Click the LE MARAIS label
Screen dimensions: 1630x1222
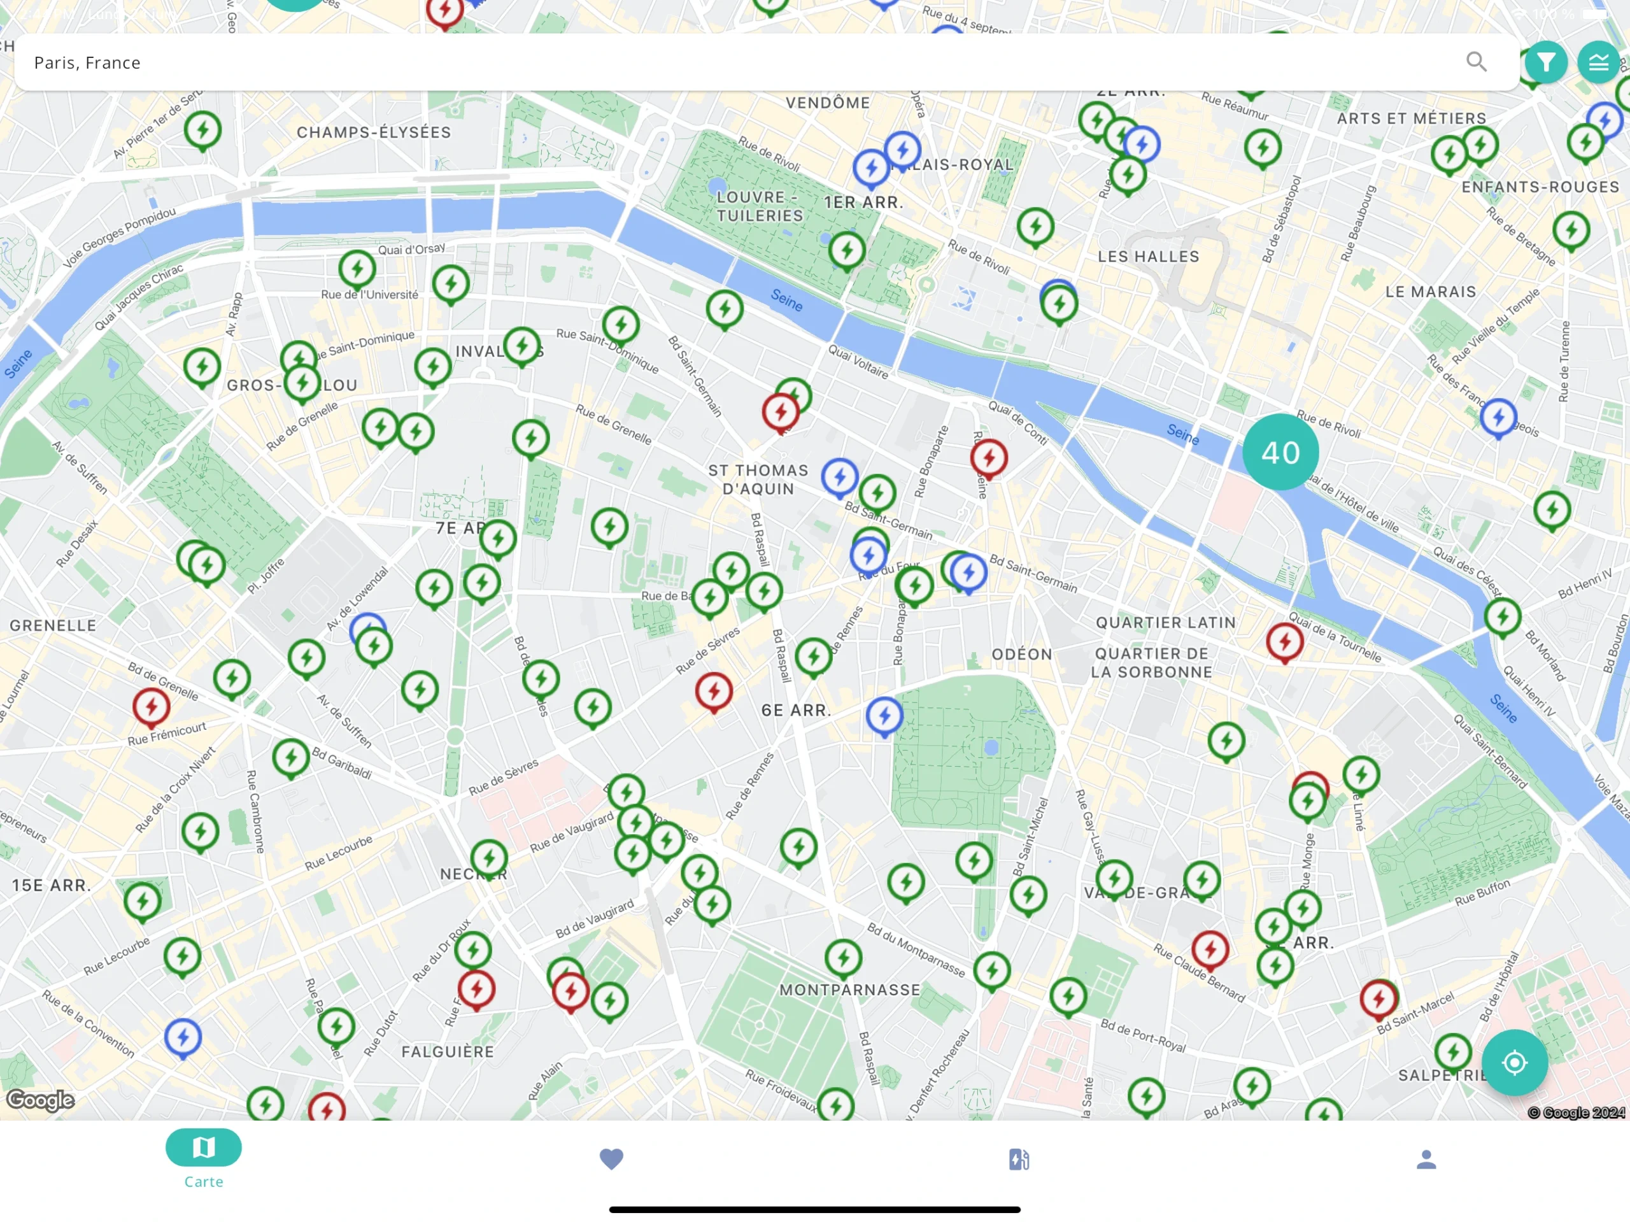(x=1430, y=292)
